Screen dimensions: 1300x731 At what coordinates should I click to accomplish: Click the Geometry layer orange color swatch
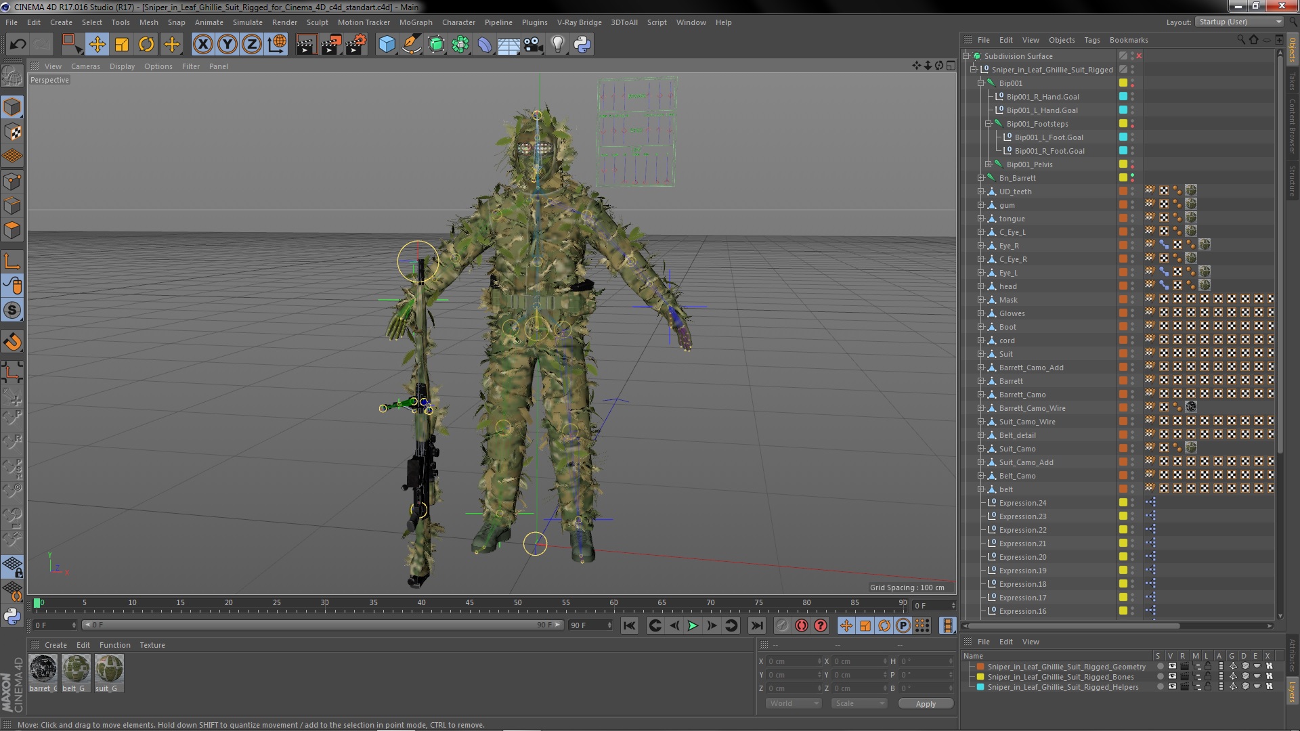coord(980,667)
